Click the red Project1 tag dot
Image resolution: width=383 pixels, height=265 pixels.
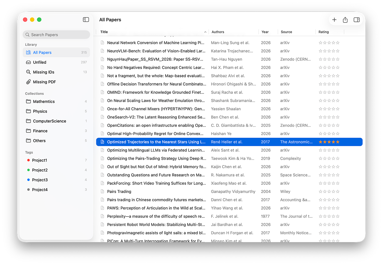point(29,160)
